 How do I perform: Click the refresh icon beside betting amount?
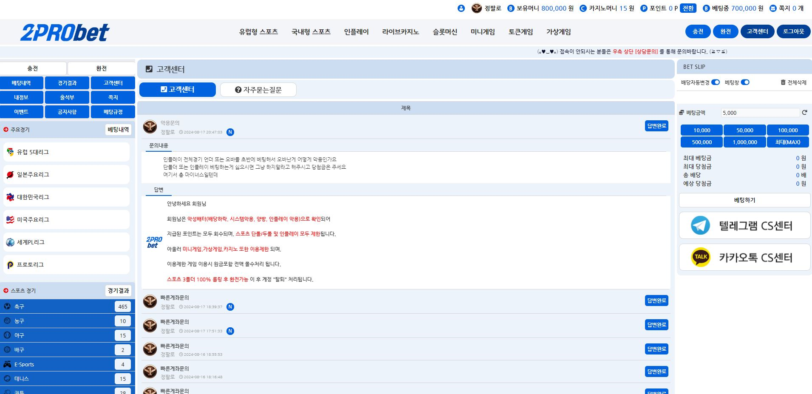(x=804, y=113)
